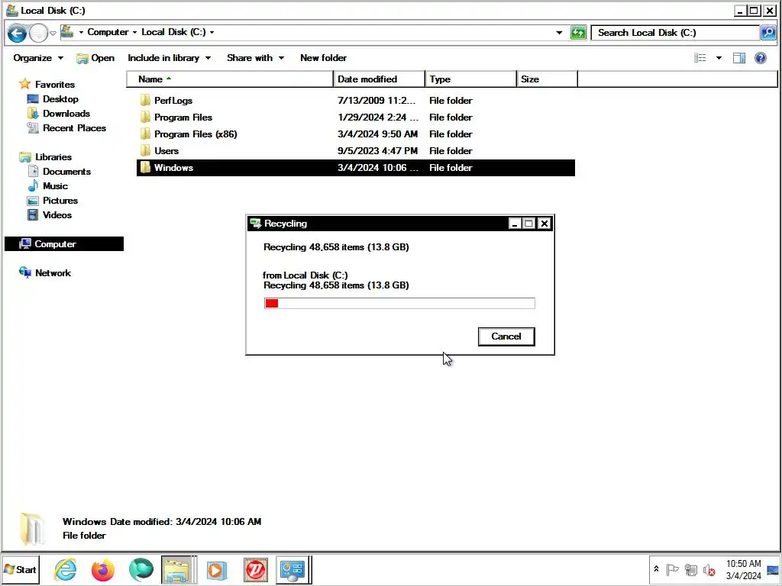The width and height of the screenshot is (782, 586).
Task: Open view options dropdown arrow
Action: point(719,58)
